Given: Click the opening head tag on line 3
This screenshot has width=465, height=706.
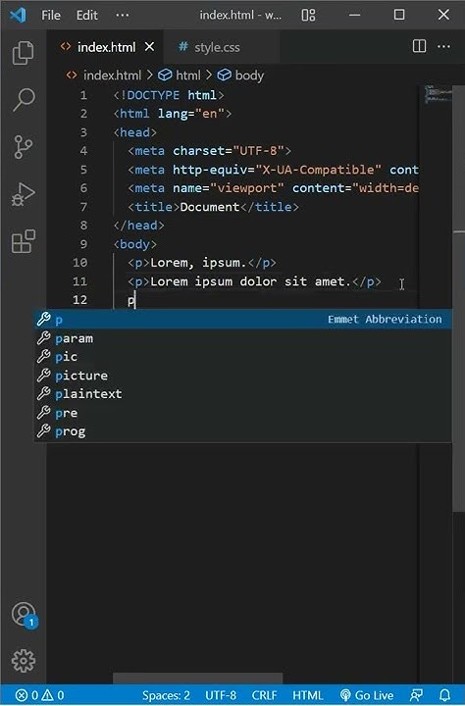Looking at the screenshot, I should (135, 132).
